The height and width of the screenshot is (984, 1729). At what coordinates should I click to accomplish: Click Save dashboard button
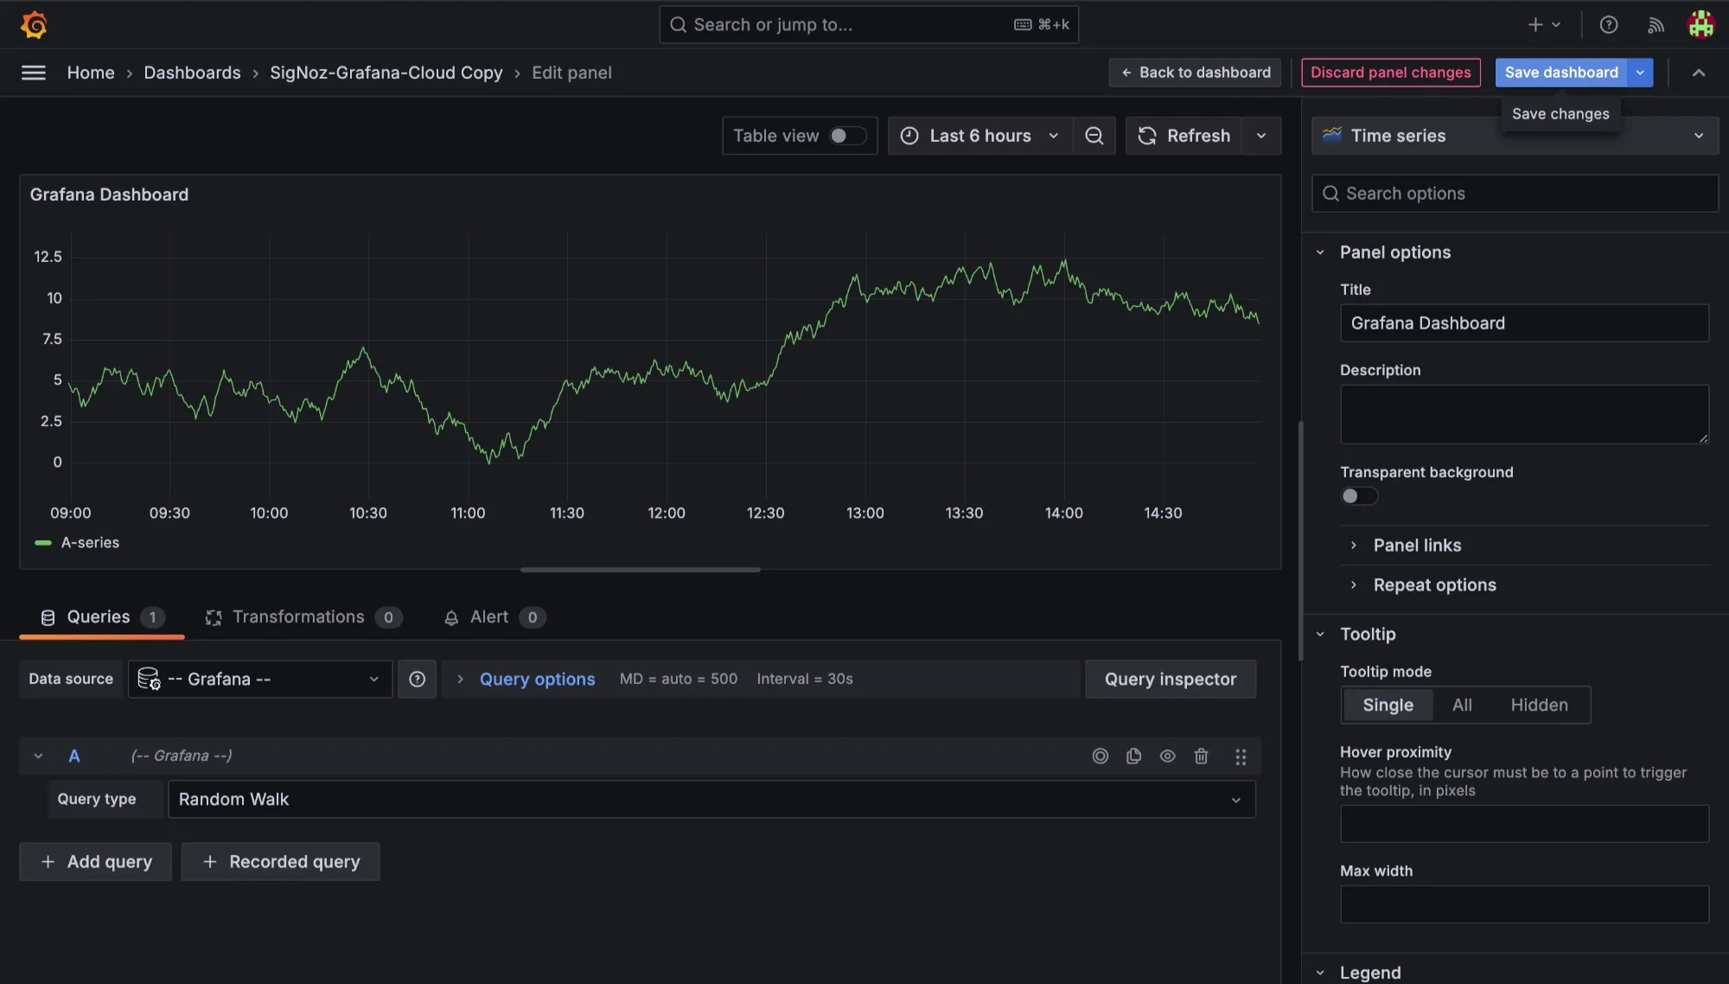click(1561, 73)
